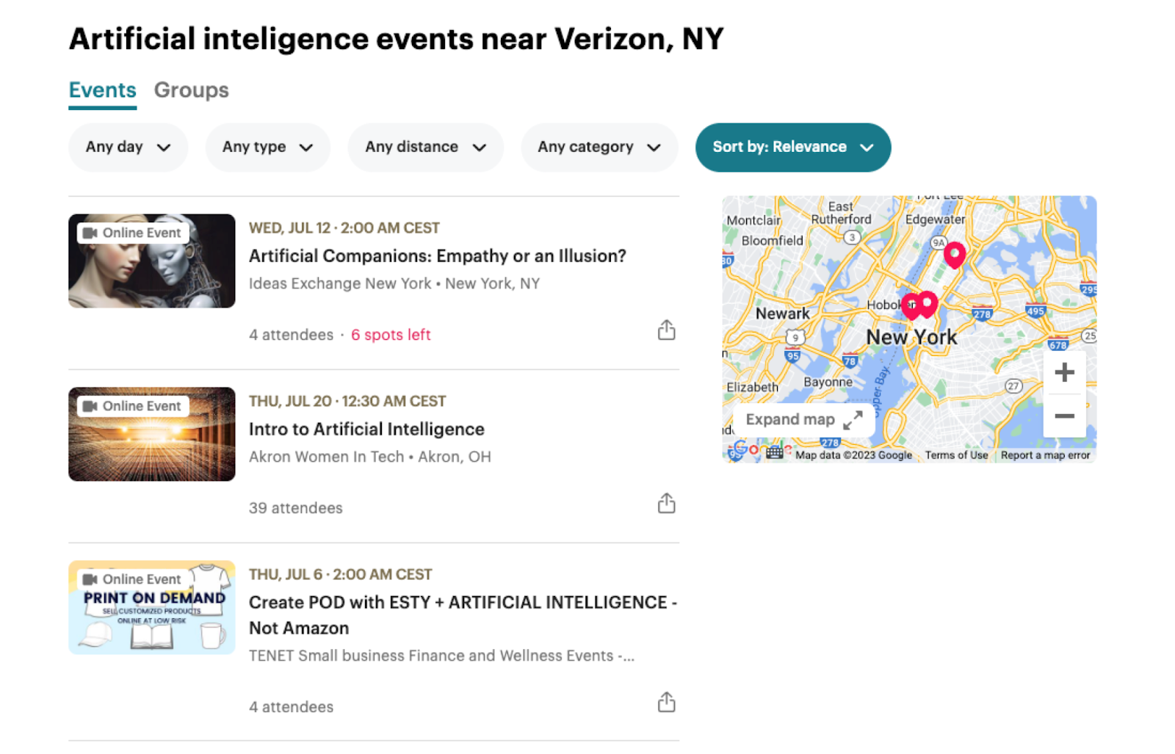This screenshot has width=1175, height=754.
Task: Select the Events tab
Action: [102, 90]
